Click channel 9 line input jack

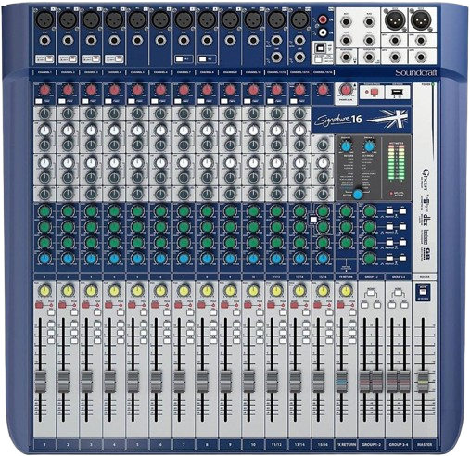[230, 41]
